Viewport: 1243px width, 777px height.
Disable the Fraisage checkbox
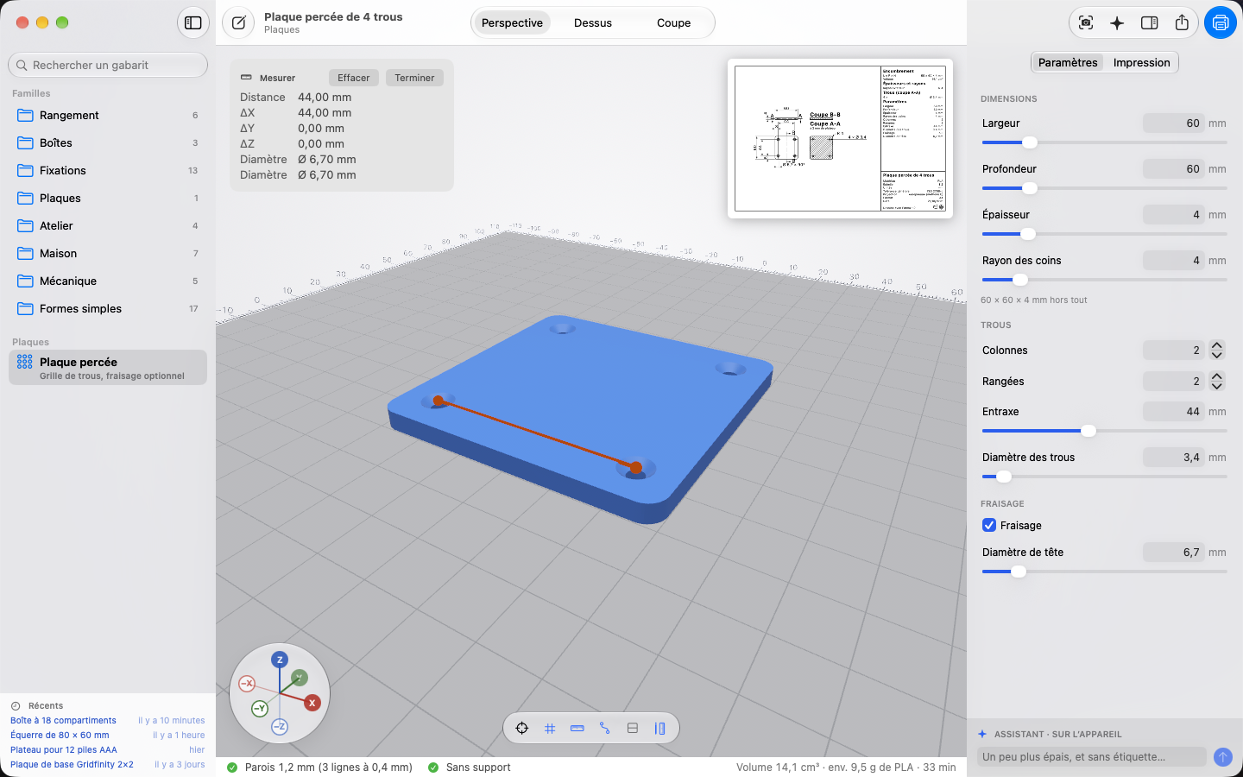click(989, 525)
